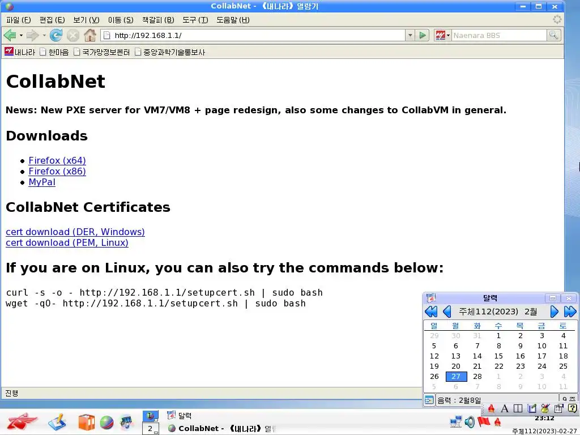Launch the notepad pencil taskbar icon
This screenshot has width=580, height=435.
[57, 422]
